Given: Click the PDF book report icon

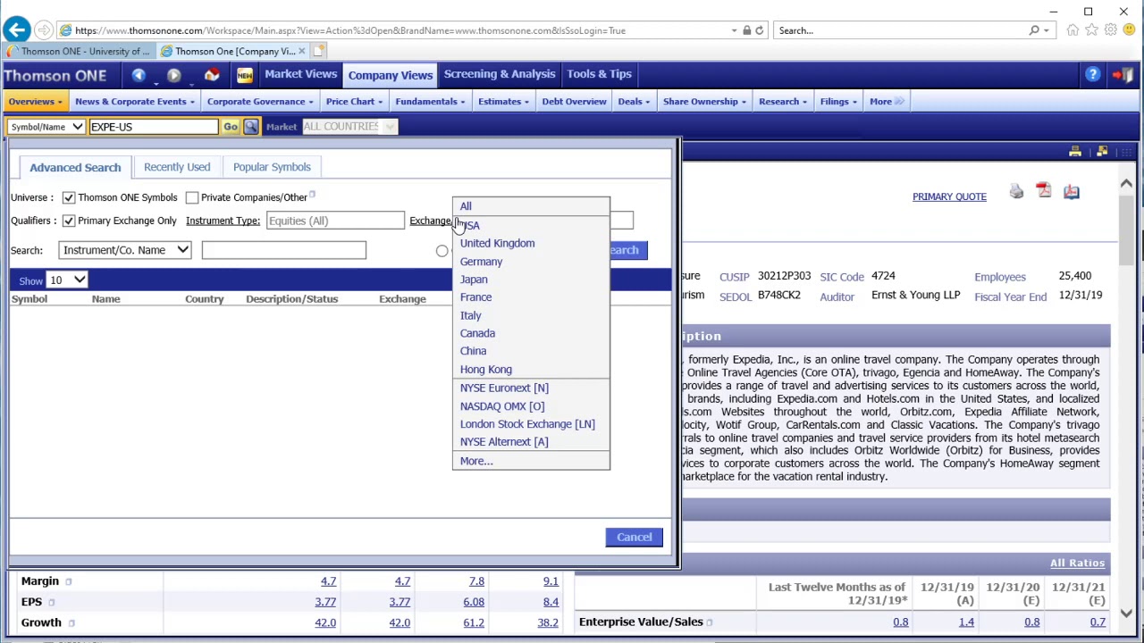Looking at the screenshot, I should pos(1072,191).
